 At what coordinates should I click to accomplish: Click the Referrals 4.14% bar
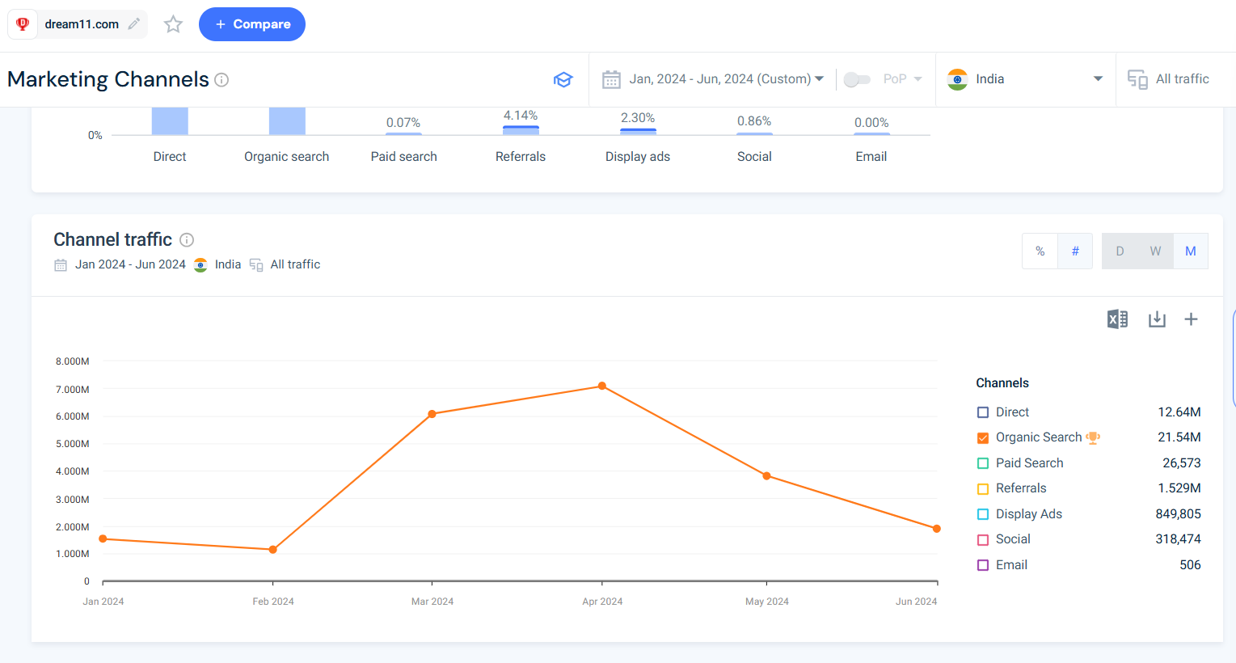(x=521, y=130)
